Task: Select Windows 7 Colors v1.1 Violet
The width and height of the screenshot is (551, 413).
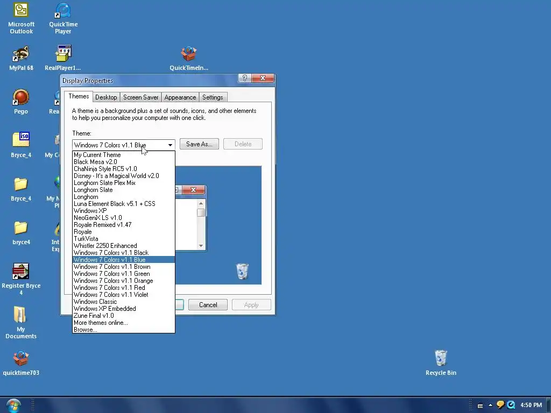Action: click(x=124, y=295)
